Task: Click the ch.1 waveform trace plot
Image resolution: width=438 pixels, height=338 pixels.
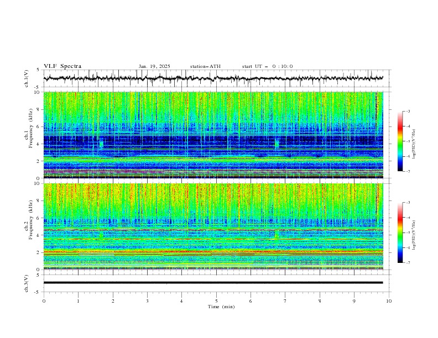Action: [x=213, y=78]
